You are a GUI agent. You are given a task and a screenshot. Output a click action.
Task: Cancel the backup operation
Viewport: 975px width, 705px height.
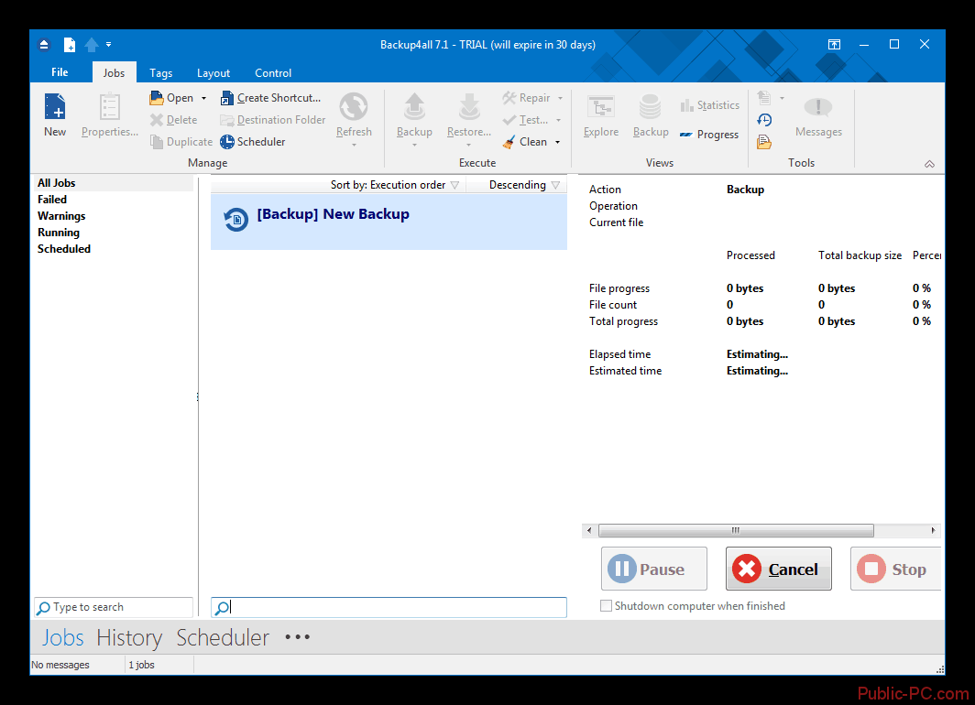[779, 569]
